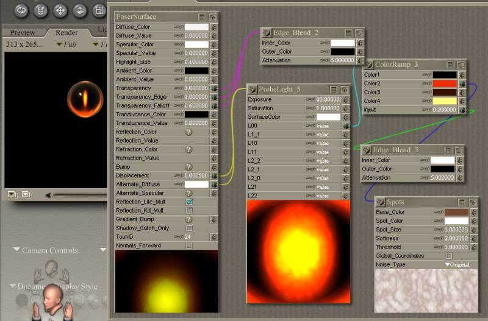
Task: Click the Edge_Blend_2 node output icon
Action: pyautogui.click(x=267, y=33)
